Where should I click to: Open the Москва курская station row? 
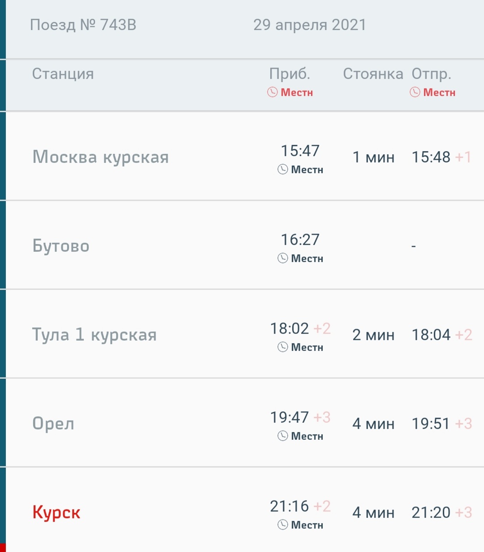pos(100,157)
